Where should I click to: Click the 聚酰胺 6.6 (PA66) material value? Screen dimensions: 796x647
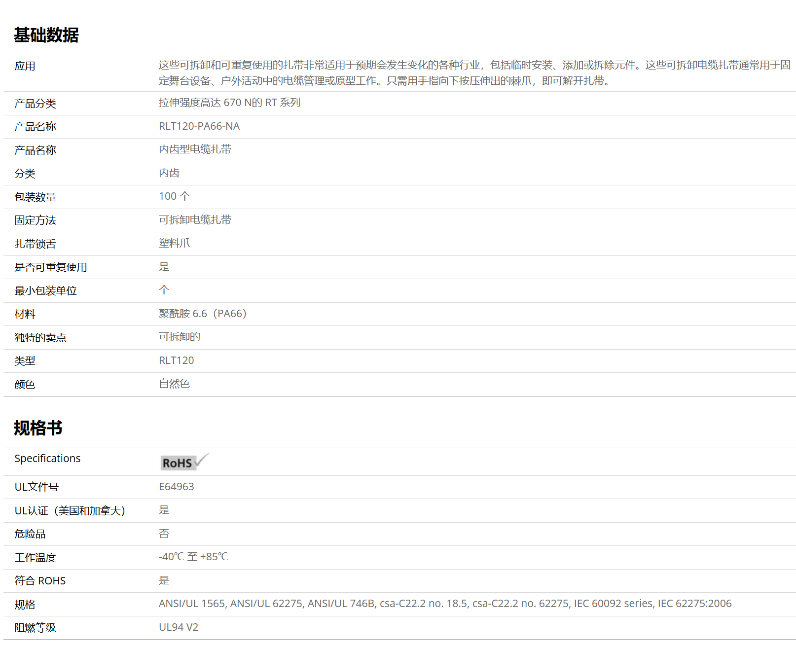pyautogui.click(x=202, y=314)
